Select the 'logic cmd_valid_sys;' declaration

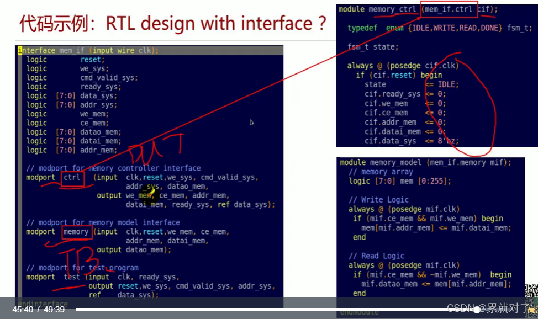[x=82, y=78]
